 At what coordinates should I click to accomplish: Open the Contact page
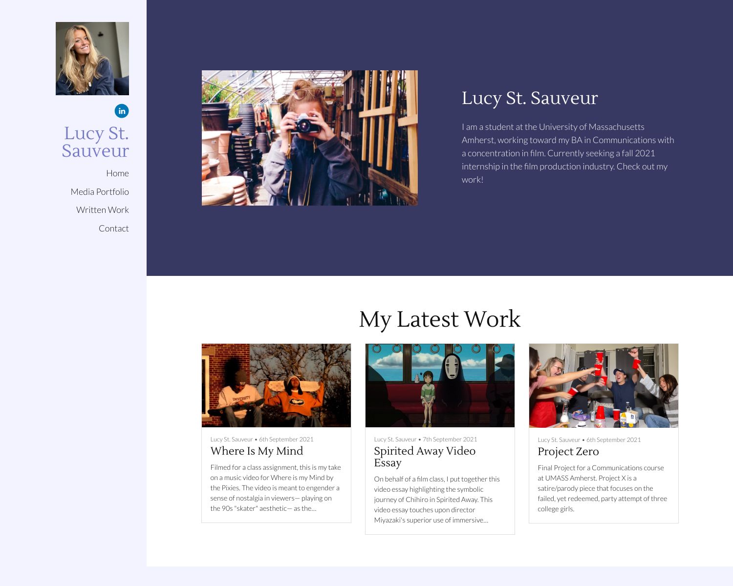coord(114,228)
